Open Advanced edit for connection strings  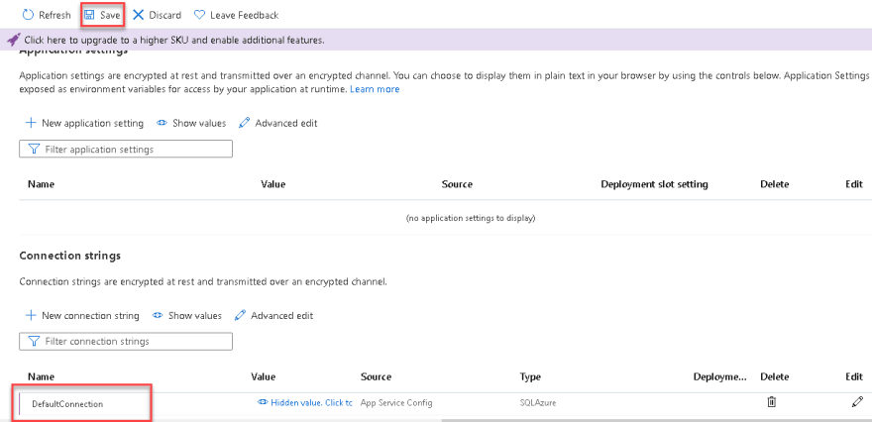273,315
